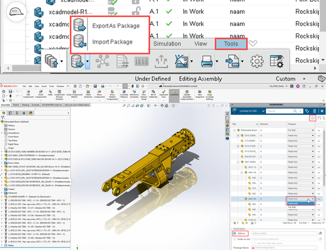Toggle Open the folder after export
Screen dimensions: 326x250
tap(253, 243)
